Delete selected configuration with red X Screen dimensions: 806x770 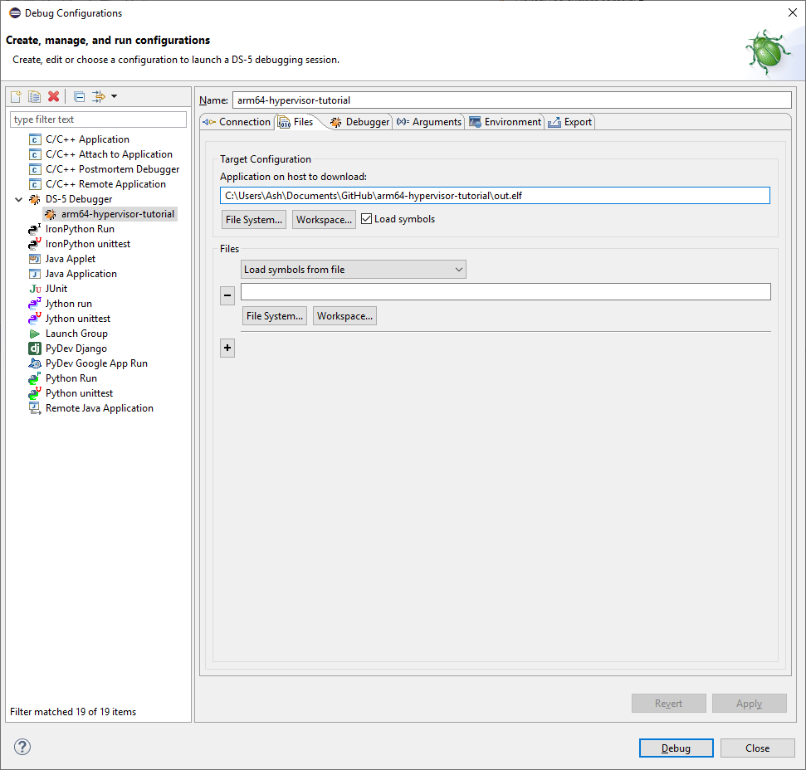(53, 96)
